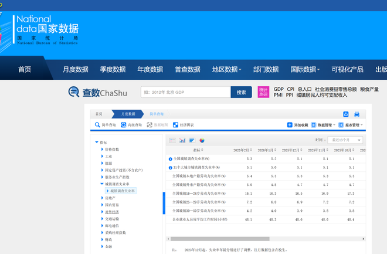387x254 pixels.
Task: Open the 年度数据 navigation menu
Action: 150,69
